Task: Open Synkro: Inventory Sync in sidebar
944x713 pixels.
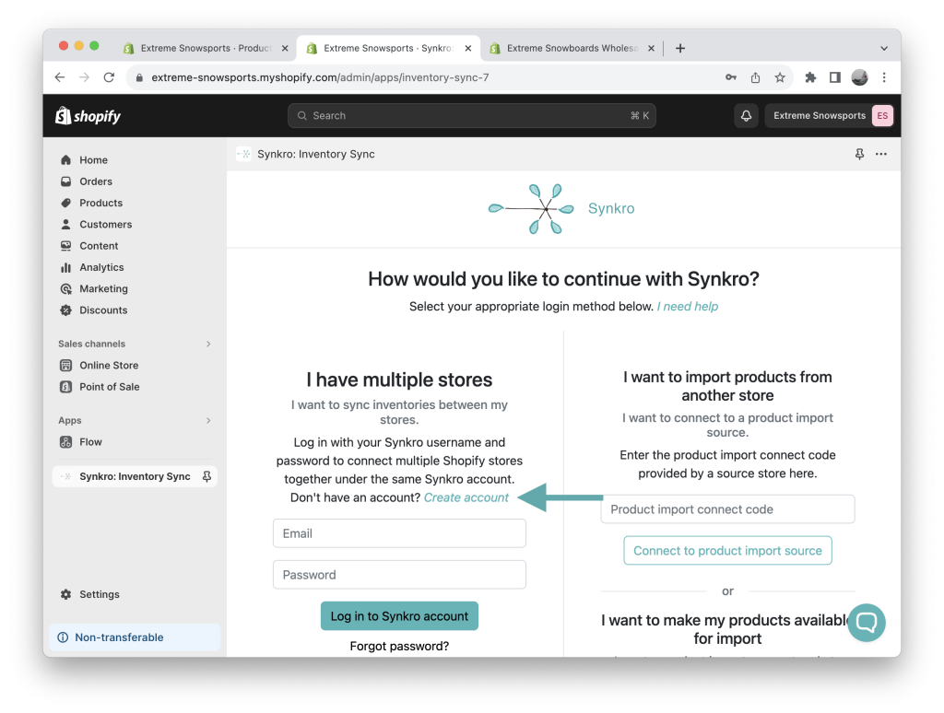Action: coord(135,476)
